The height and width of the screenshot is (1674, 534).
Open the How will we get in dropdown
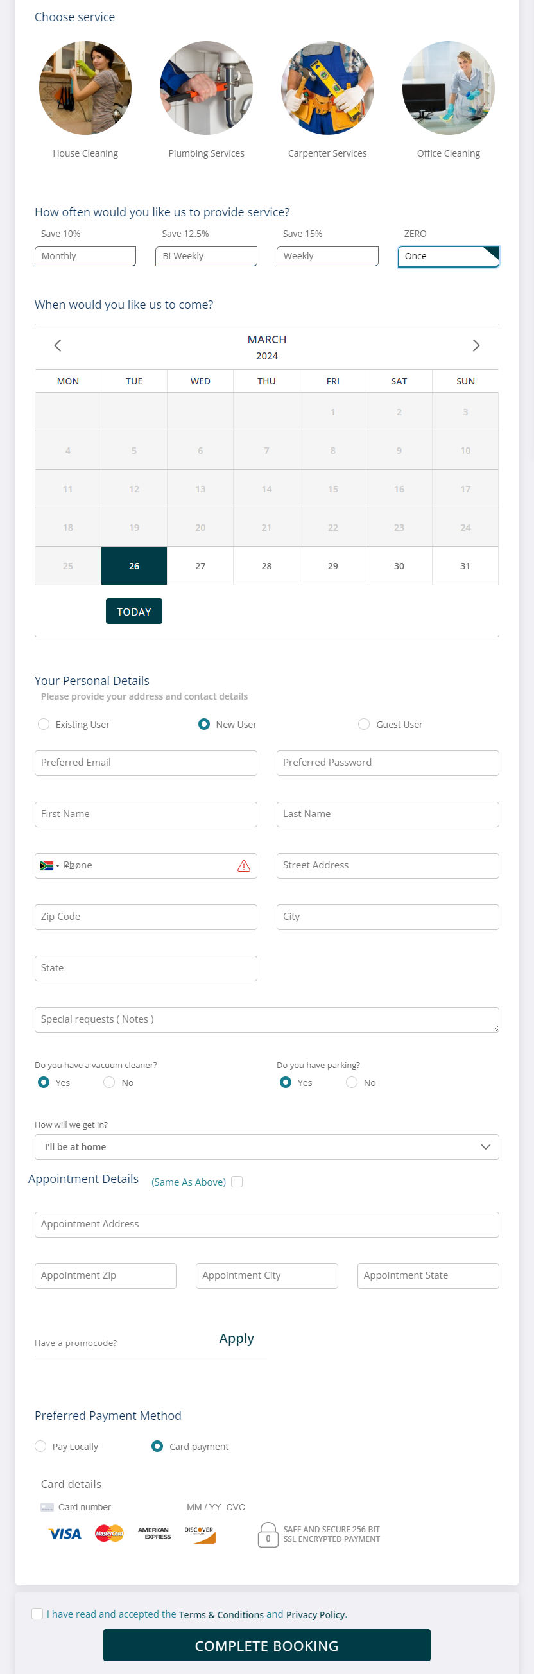pyautogui.click(x=266, y=1147)
